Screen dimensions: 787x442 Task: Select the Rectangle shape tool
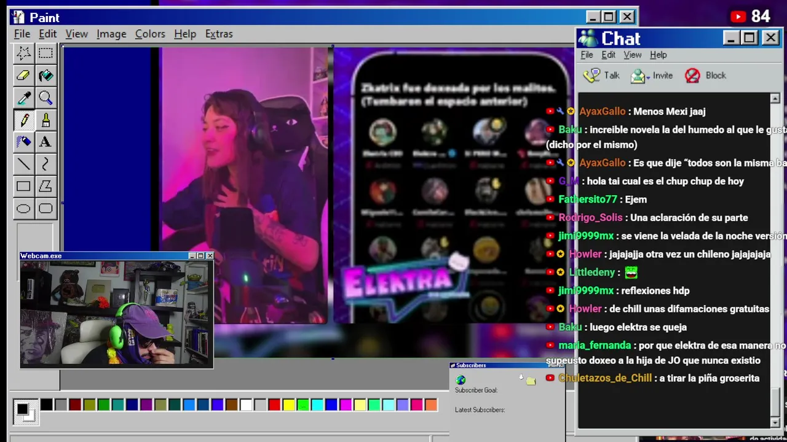[23, 186]
